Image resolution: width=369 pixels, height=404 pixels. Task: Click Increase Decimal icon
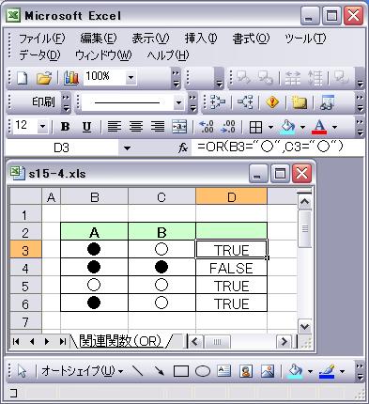[x=207, y=127]
